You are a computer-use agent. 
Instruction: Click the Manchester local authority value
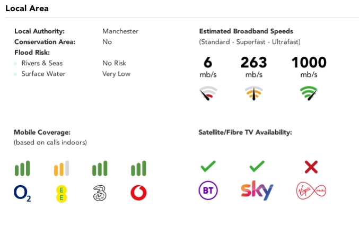point(120,31)
